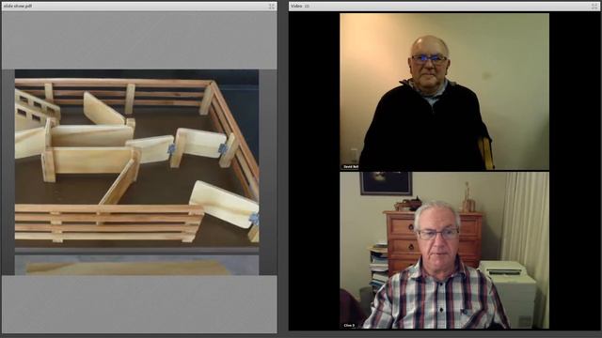Click the 'Video' pod title

[x=296, y=7]
